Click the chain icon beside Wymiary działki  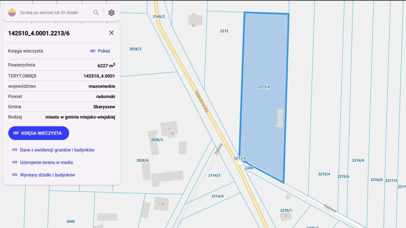coord(15,175)
